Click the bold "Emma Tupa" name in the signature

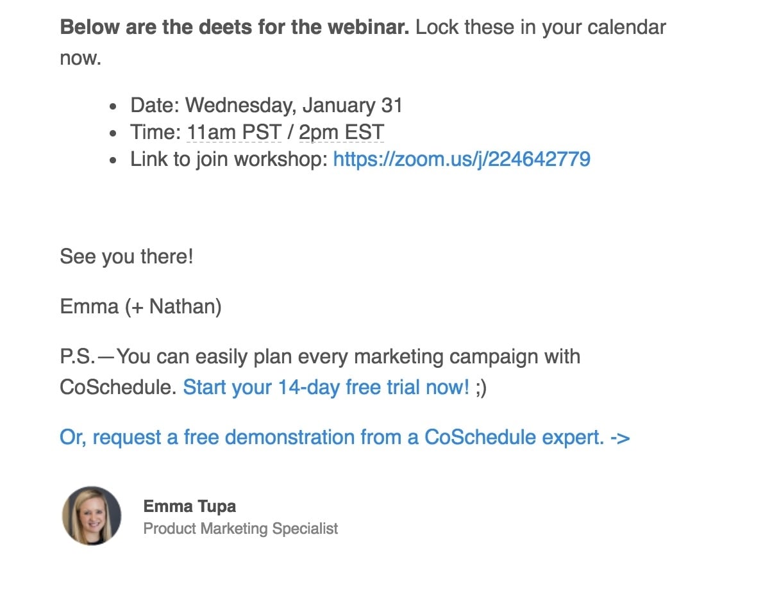point(189,506)
